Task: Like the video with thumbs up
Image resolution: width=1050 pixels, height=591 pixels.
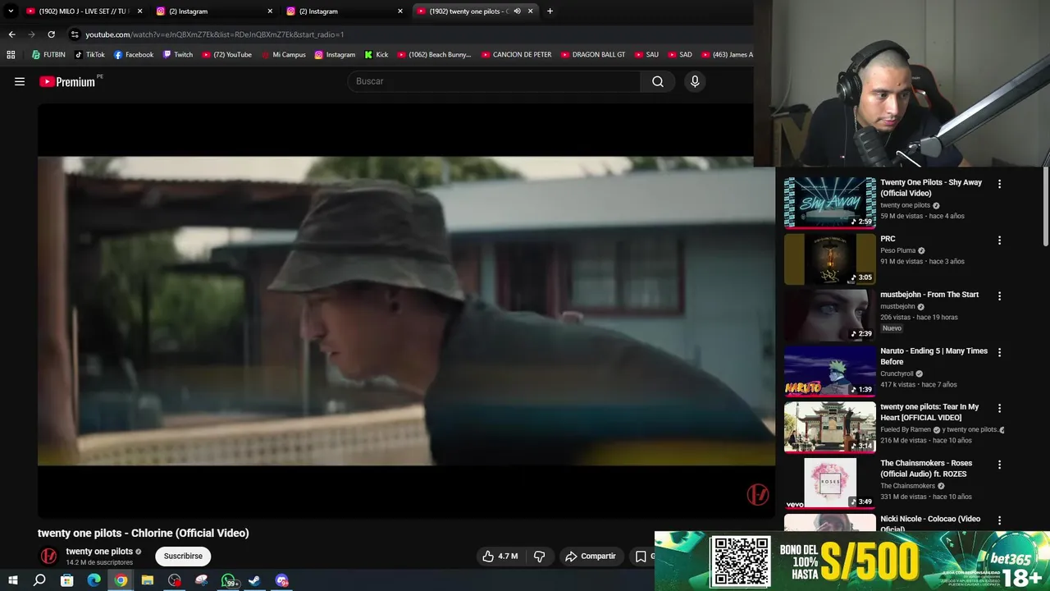Action: pos(500,556)
